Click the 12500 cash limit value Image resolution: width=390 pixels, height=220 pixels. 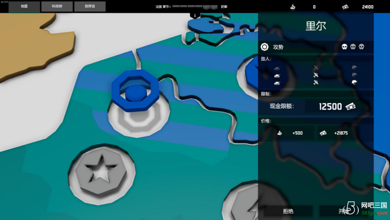point(330,107)
